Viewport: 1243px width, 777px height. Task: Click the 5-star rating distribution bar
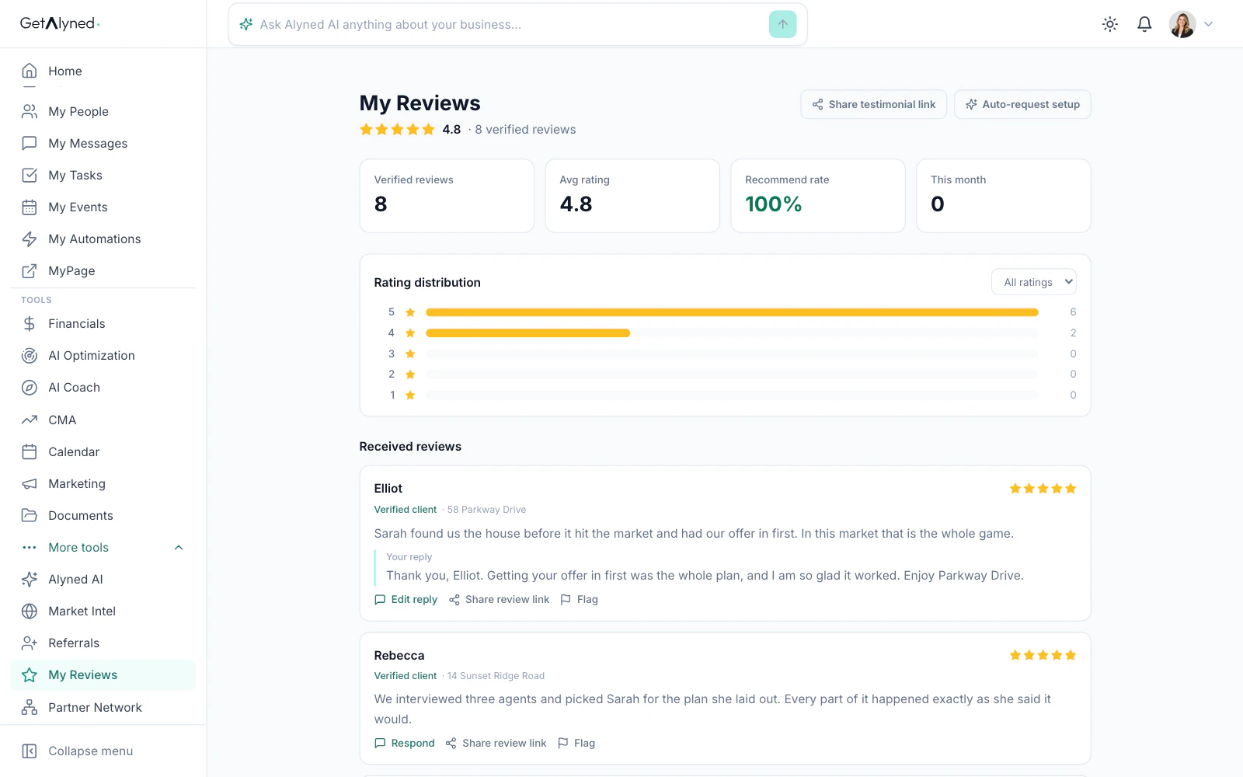coord(732,312)
